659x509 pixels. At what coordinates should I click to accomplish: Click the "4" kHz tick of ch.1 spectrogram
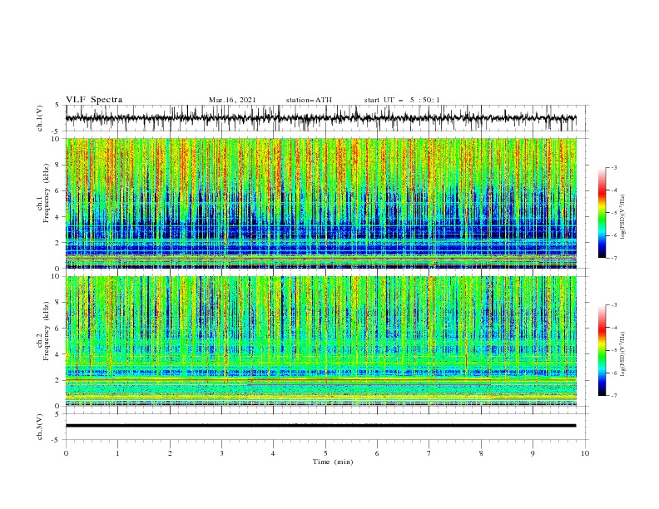coord(58,217)
